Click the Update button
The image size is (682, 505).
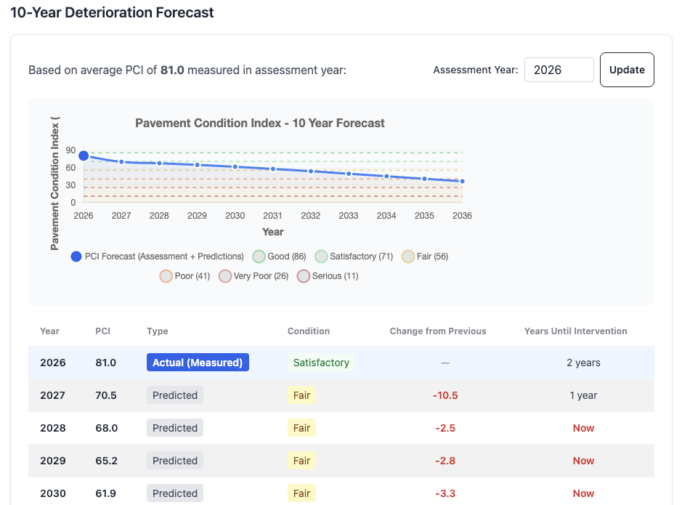coord(627,70)
